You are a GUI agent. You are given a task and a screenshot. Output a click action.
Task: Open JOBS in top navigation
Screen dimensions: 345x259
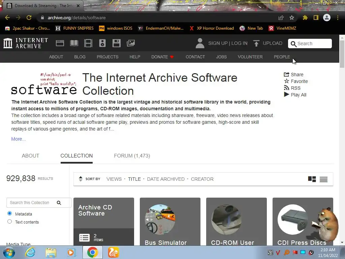pos(221,57)
